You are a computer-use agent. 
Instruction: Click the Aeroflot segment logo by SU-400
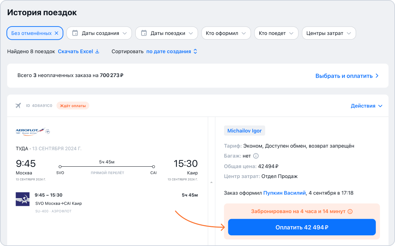point(23,199)
